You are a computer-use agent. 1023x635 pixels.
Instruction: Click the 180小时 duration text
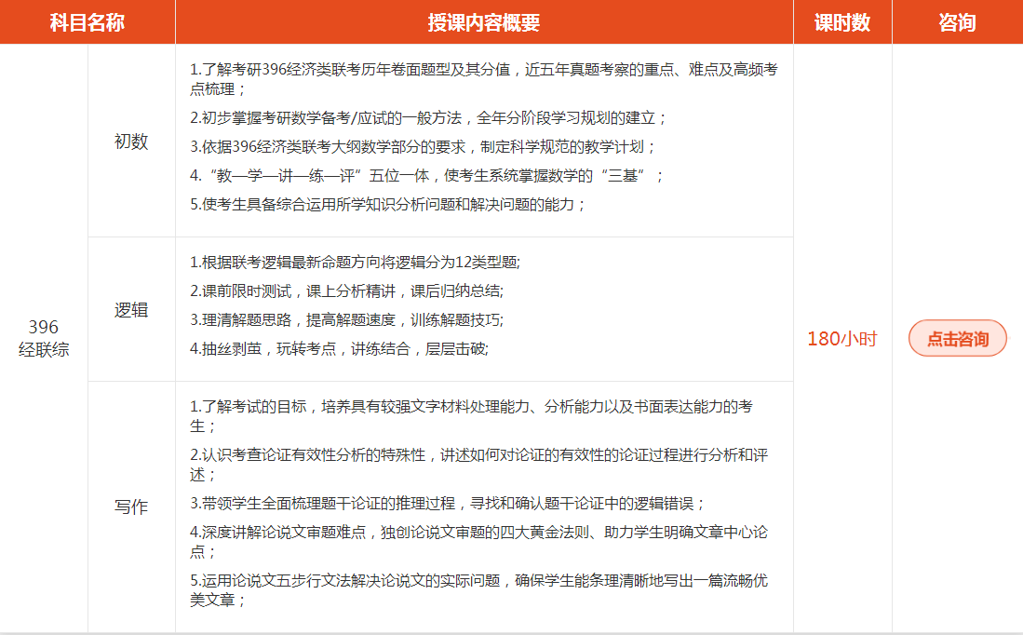[x=841, y=339]
